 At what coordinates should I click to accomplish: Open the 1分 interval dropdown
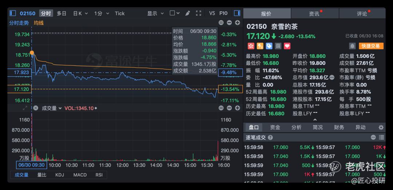click(x=102, y=13)
